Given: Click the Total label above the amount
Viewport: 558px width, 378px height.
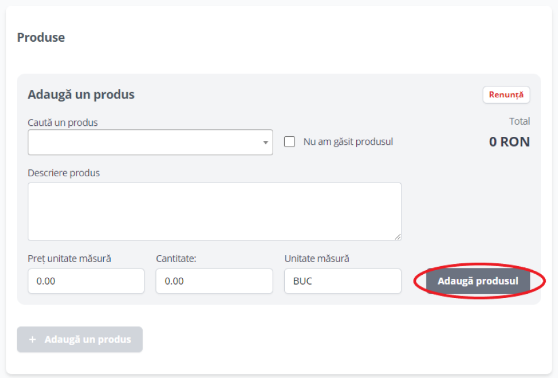Looking at the screenshot, I should click(x=519, y=121).
